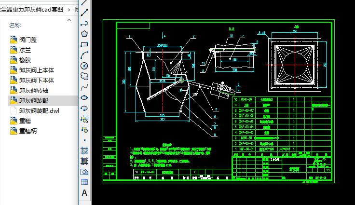
Task: Select the 卸灰阀转轴 file
Action: (x=29, y=90)
